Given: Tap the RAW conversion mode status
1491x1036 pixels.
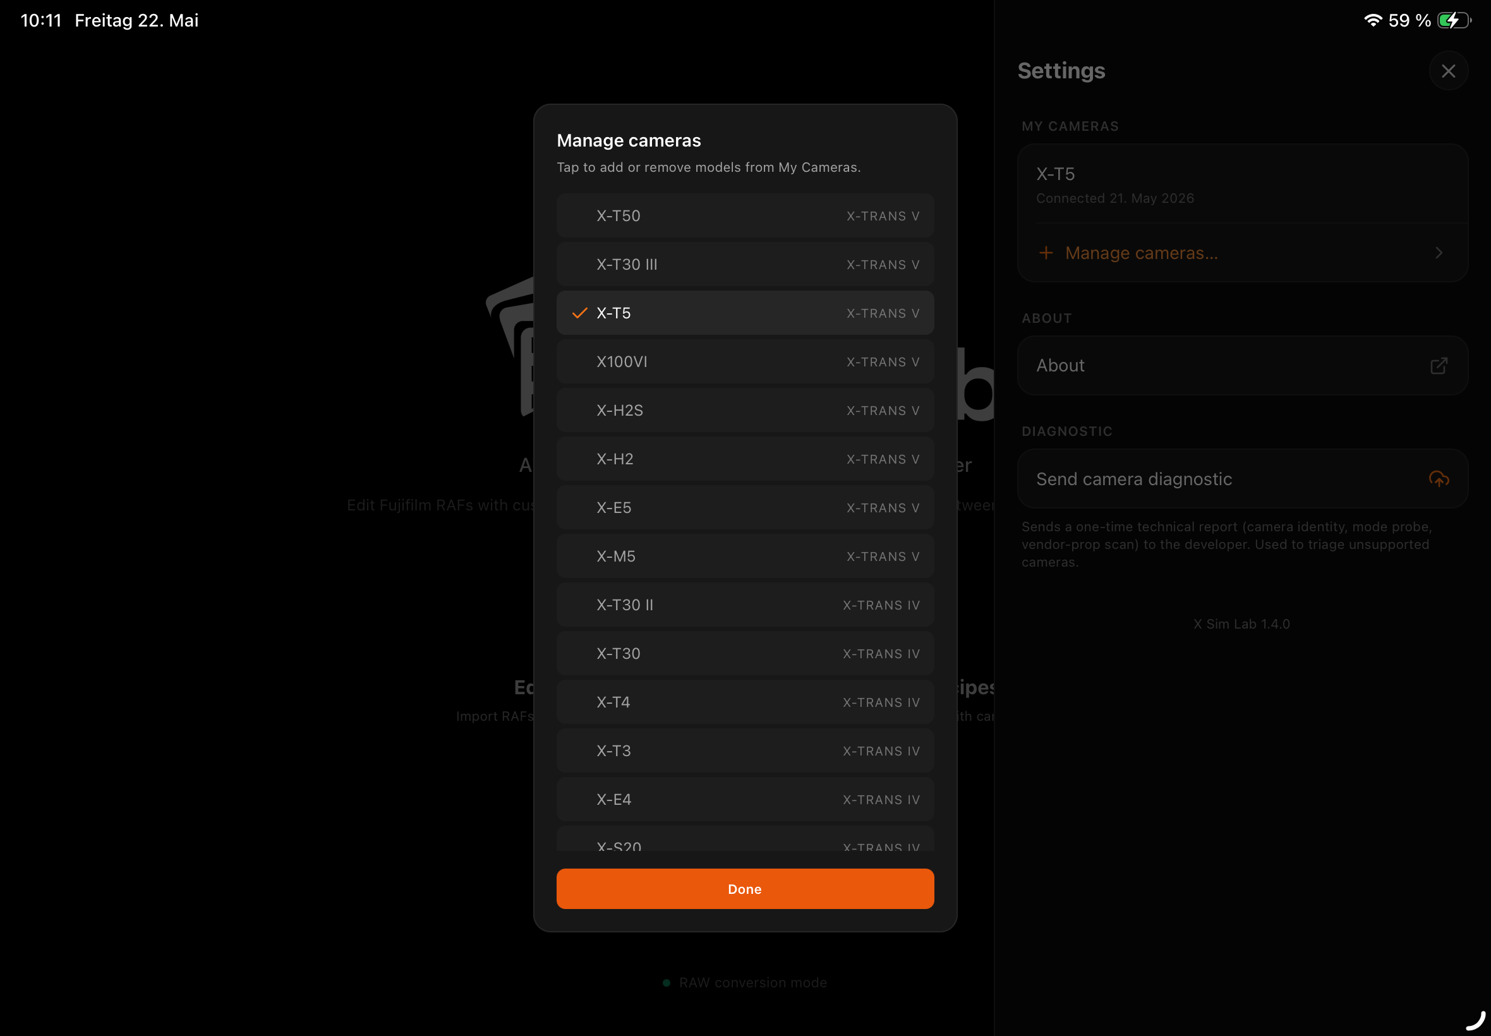Looking at the screenshot, I should pos(744,983).
